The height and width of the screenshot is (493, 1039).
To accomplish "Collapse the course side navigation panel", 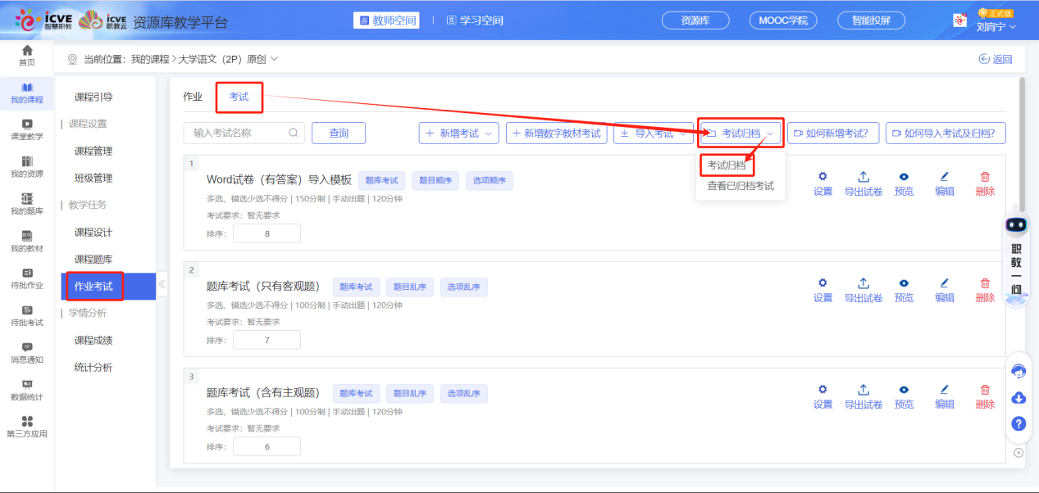I will click(162, 285).
